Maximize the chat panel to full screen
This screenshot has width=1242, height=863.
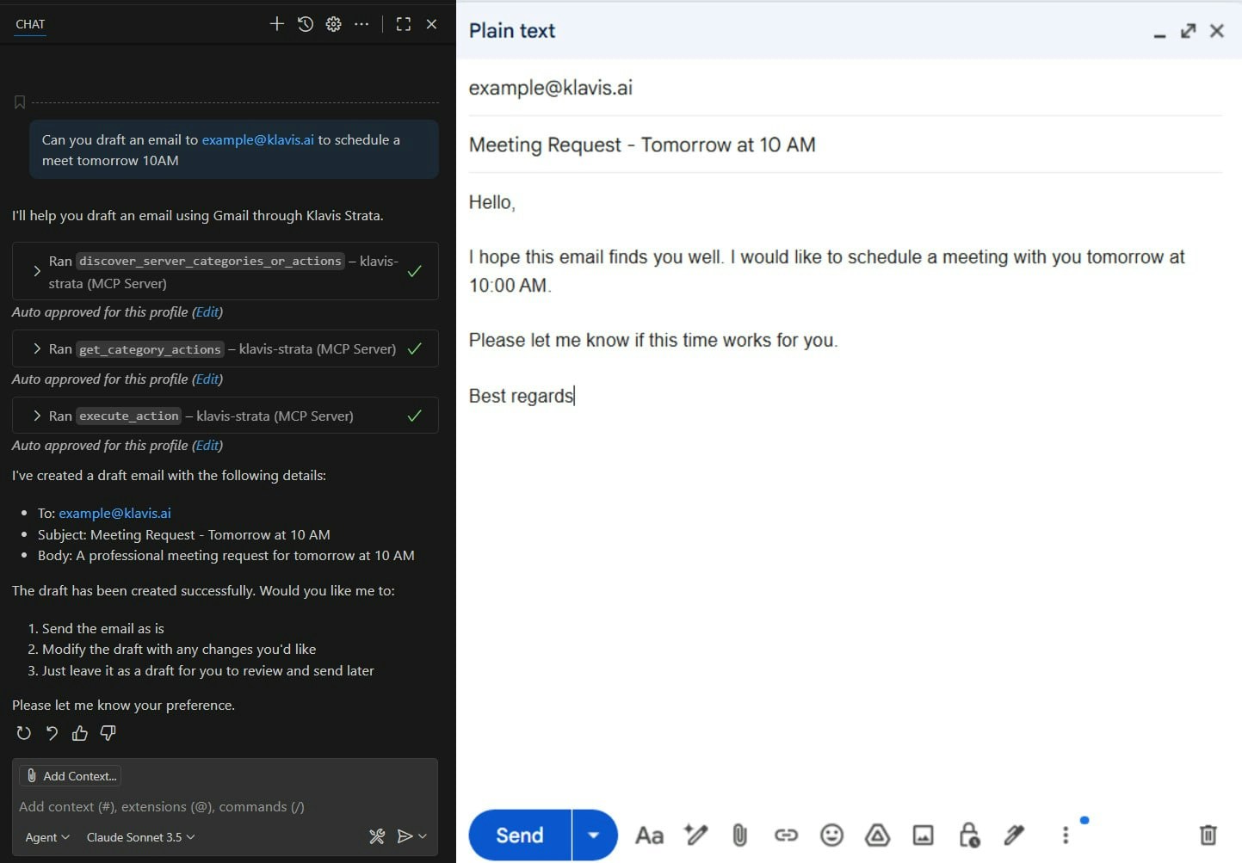tap(403, 24)
